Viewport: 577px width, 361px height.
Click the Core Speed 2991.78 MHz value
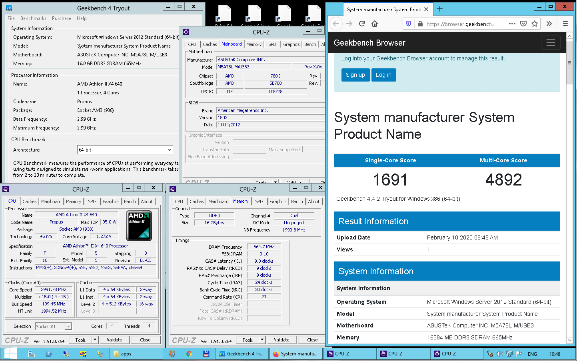[54, 289]
